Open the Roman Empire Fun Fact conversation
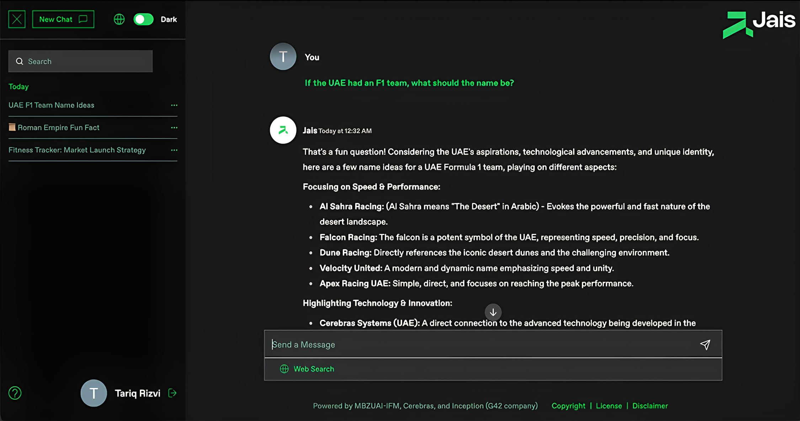The image size is (800, 421). tap(59, 127)
